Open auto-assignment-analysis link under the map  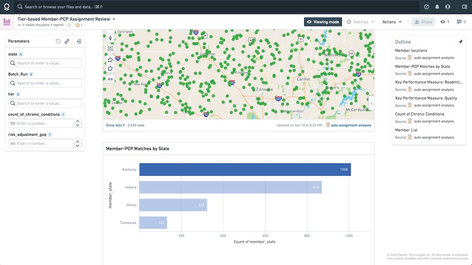(x=351, y=125)
